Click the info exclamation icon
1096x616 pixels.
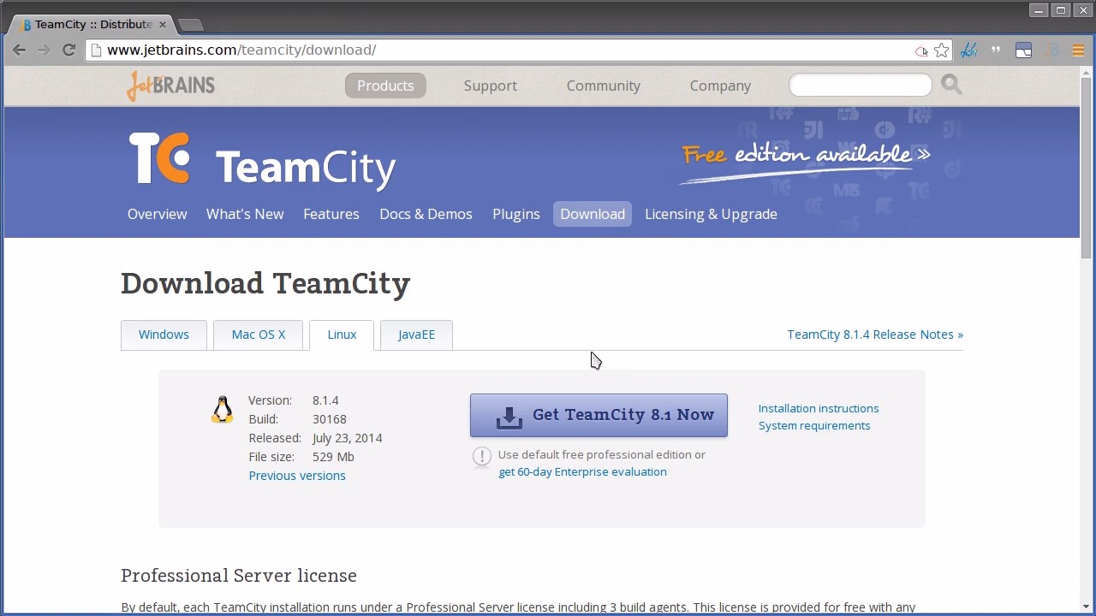[482, 456]
